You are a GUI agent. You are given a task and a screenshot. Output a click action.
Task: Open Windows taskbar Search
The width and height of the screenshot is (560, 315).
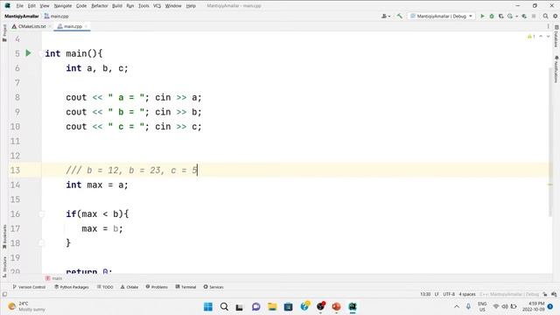point(224,306)
